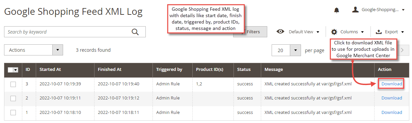Click the search magnifier icon
Viewport: 412px width, 123px height.
point(135,32)
